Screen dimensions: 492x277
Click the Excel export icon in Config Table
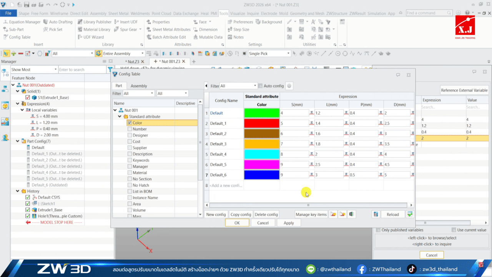click(351, 214)
